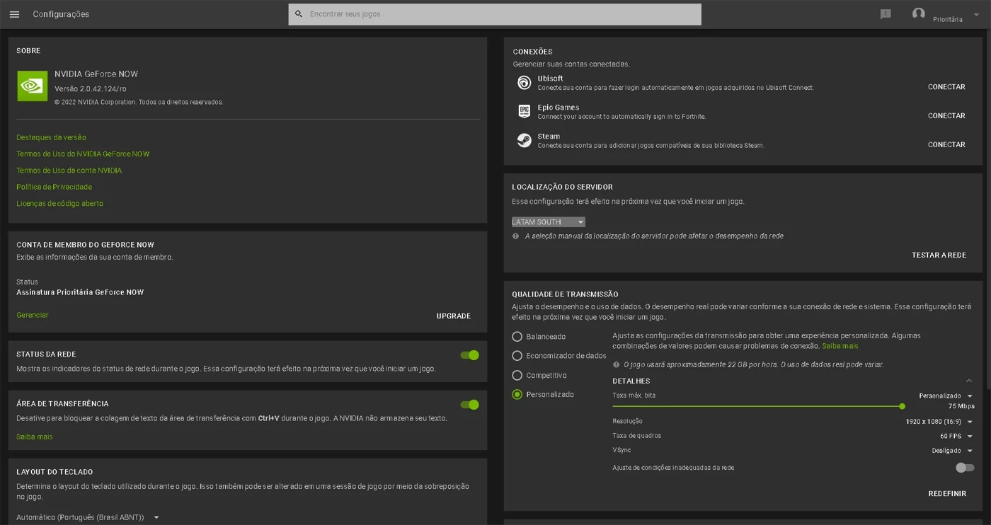Click the Configurações page title
The image size is (991, 525).
(61, 14)
